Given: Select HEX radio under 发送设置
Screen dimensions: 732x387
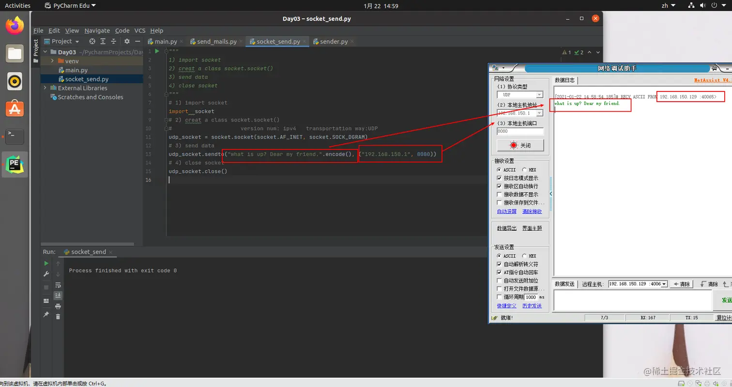Looking at the screenshot, I should point(524,256).
